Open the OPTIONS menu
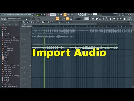The height and width of the screenshot is (101, 134). click(x=21, y=15)
